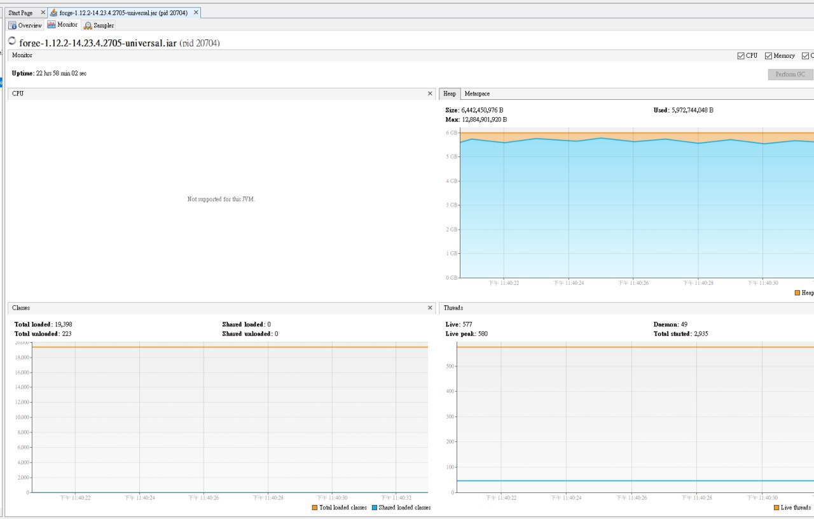This screenshot has height=519, width=814.
Task: Close the CPU graph panel
Action: [430, 93]
